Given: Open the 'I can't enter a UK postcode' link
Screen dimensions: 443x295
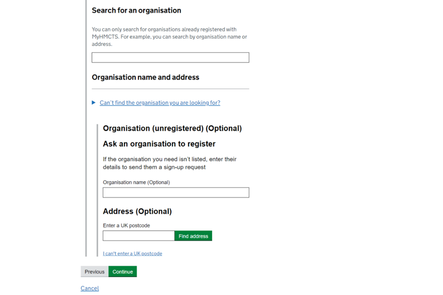Looking at the screenshot, I should coord(132,253).
